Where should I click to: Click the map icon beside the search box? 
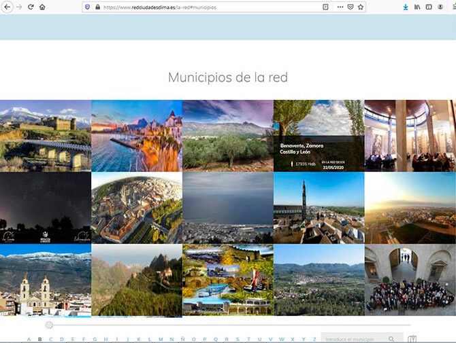[x=412, y=339]
